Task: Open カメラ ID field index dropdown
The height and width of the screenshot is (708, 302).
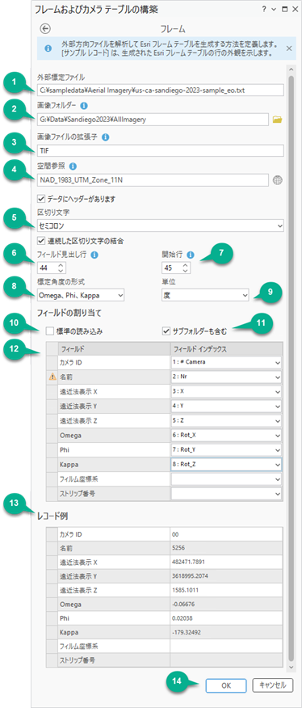Action: click(x=226, y=362)
